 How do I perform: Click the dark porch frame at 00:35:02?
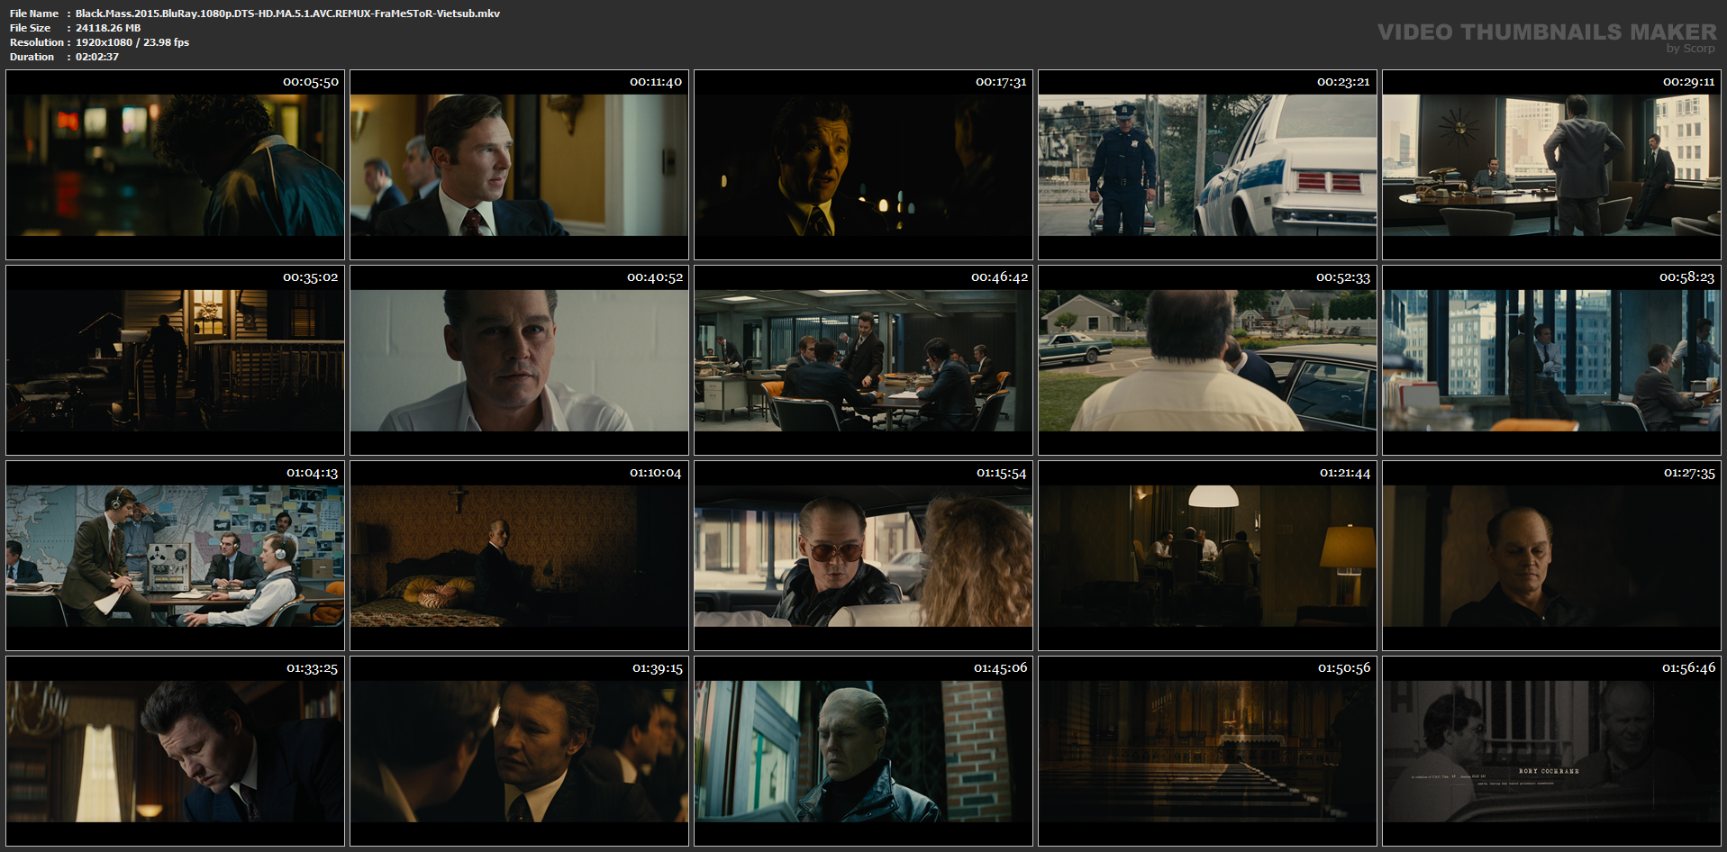[175, 360]
